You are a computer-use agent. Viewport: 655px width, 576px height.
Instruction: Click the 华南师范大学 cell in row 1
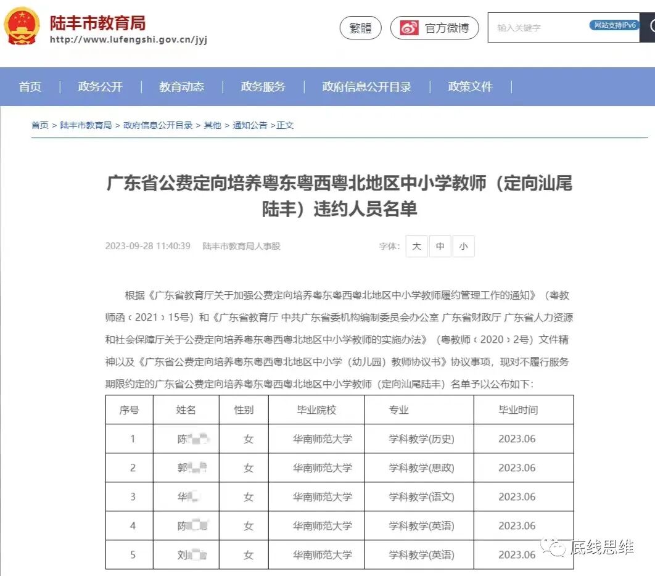(316, 439)
